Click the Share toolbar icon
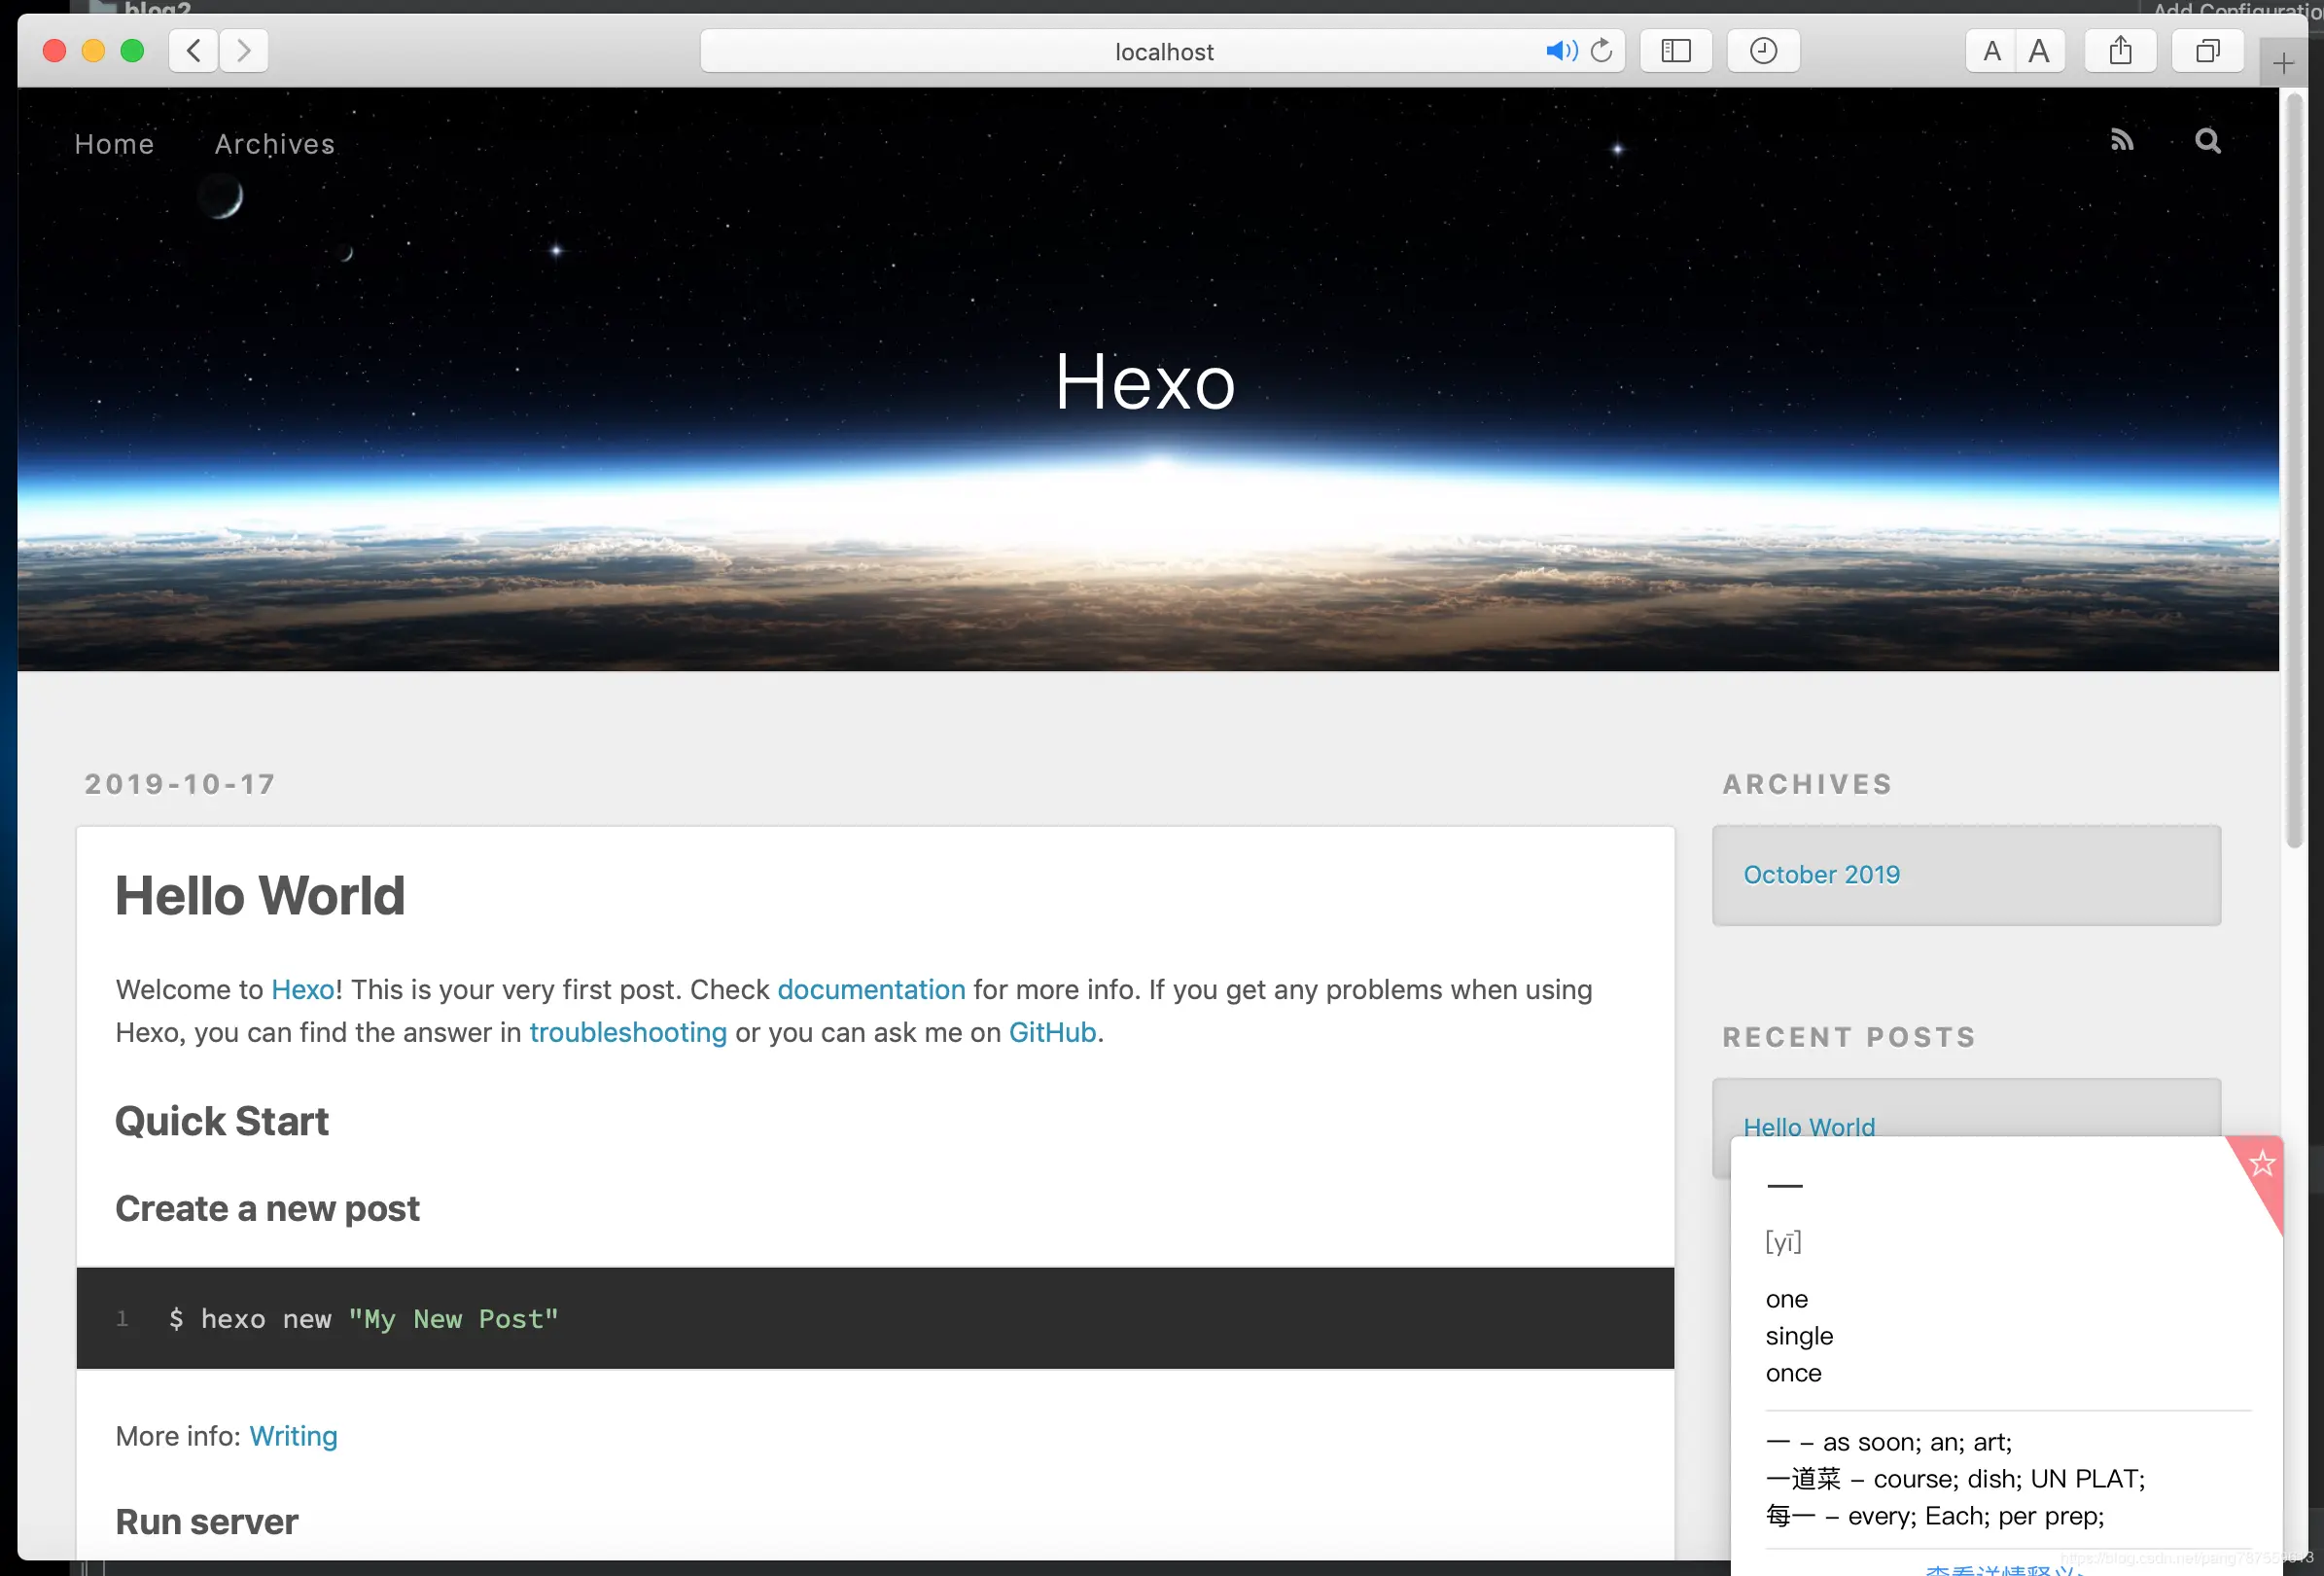The height and width of the screenshot is (1576, 2324). click(x=2120, y=51)
